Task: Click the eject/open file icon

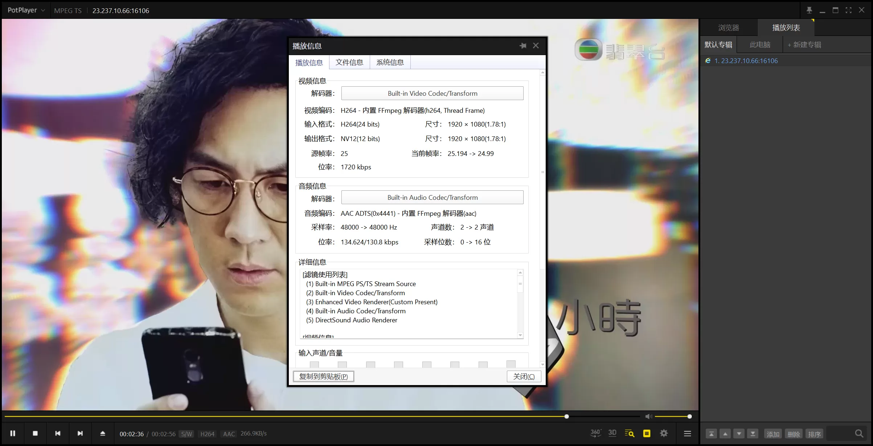Action: (x=103, y=433)
